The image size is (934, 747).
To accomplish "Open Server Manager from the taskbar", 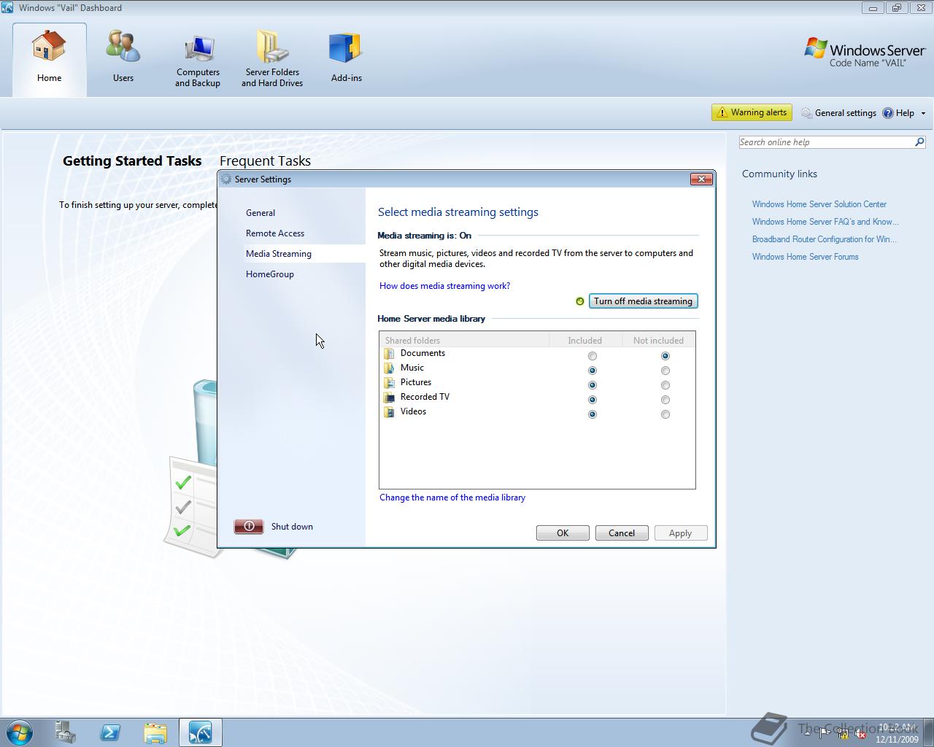I will 66,732.
